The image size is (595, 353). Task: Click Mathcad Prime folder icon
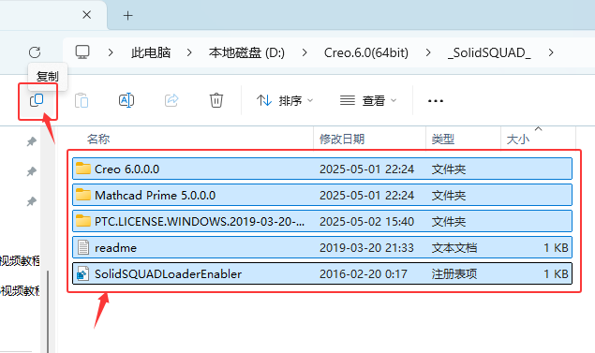[83, 194]
